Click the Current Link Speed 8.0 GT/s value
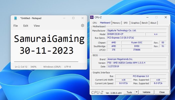 click(124, 83)
